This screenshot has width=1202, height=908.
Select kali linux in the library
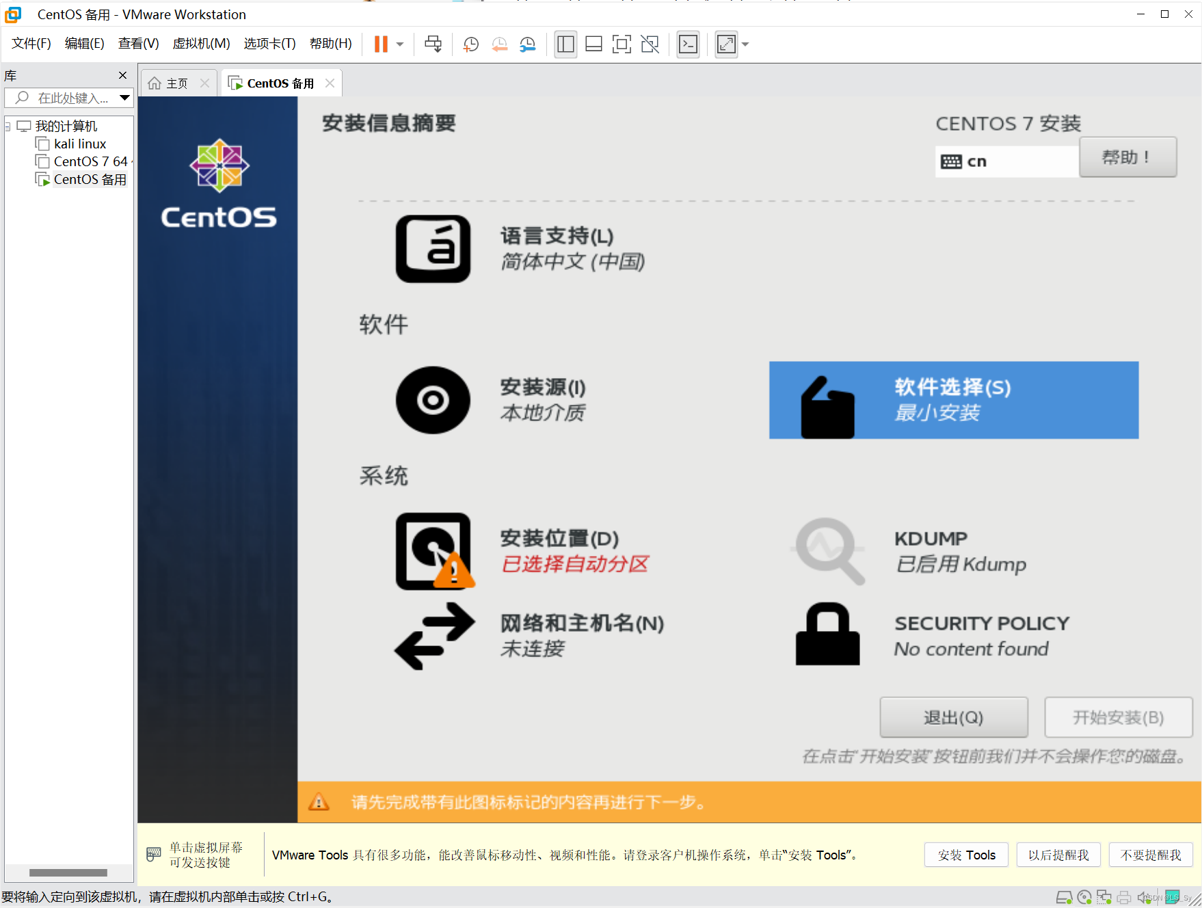click(80, 144)
